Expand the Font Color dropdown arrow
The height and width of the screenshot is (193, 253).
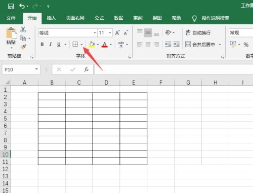[111, 45]
